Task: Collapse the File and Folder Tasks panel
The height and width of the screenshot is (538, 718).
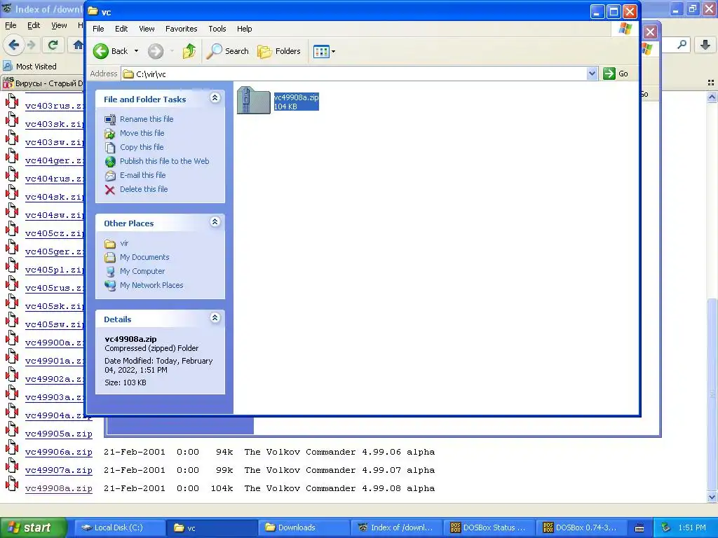Action: click(x=215, y=98)
